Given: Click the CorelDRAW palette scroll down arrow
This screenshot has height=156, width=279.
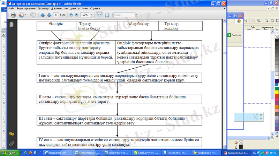Looking at the screenshot, I should pos(277,133).
